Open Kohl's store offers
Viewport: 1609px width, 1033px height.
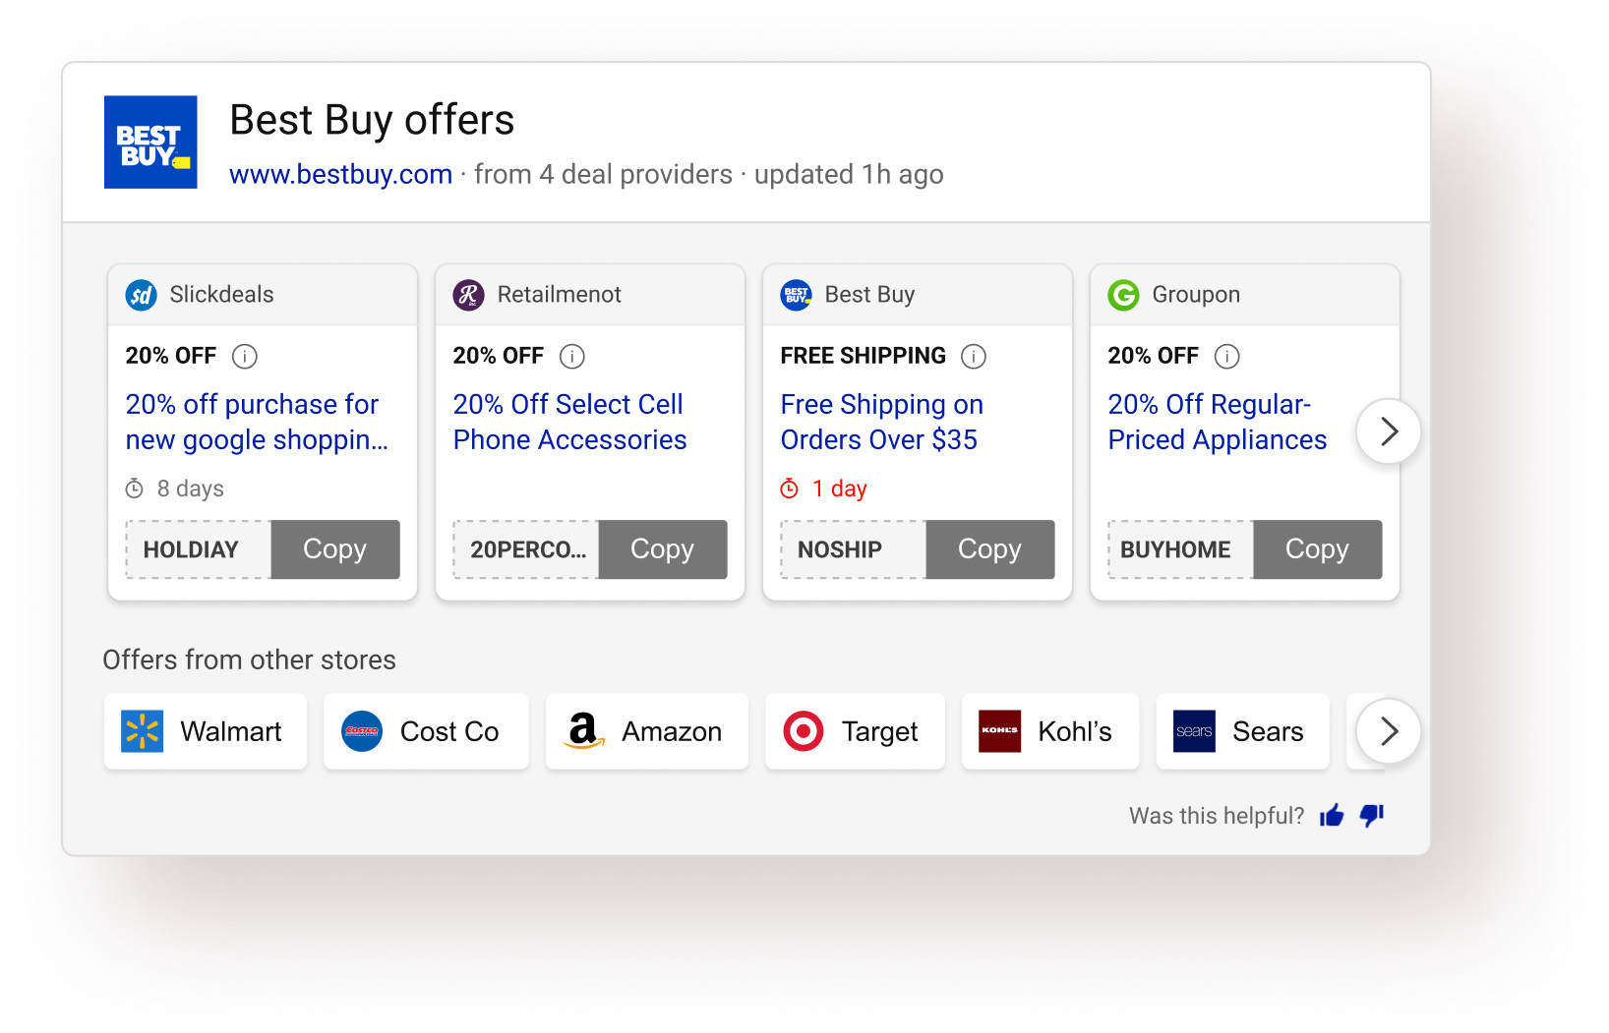pyautogui.click(x=1049, y=731)
